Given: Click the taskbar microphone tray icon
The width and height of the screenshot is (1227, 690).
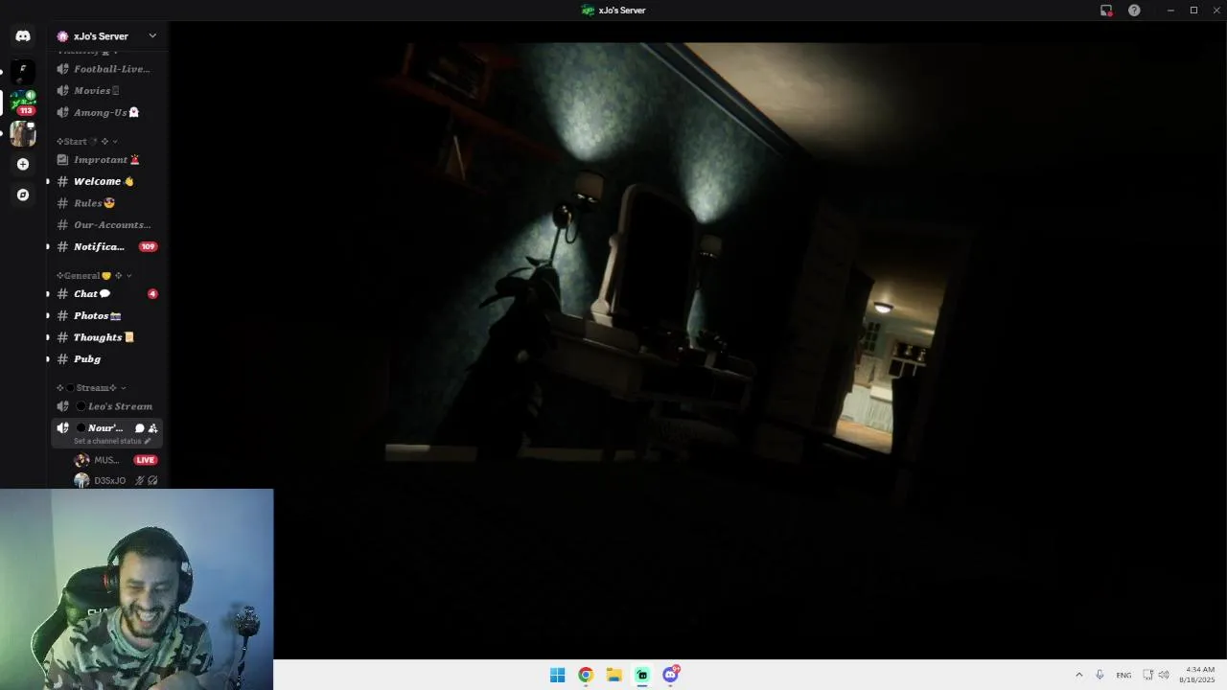Looking at the screenshot, I should pyautogui.click(x=1100, y=675).
